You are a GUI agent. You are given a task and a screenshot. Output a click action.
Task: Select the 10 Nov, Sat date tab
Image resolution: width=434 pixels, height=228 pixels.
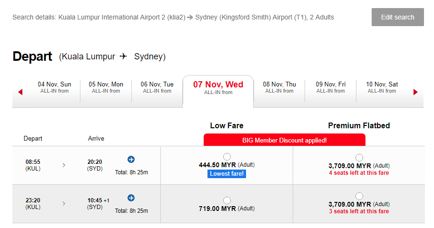(382, 87)
